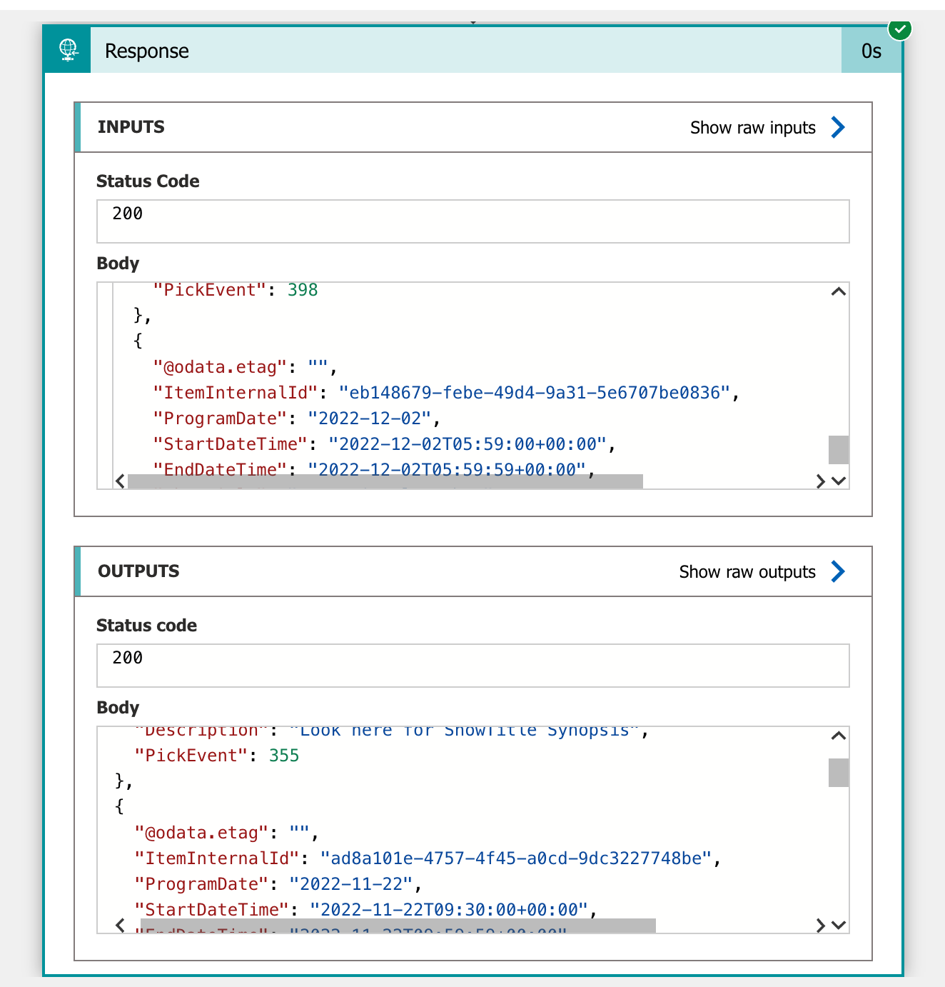Click the outputs Body scroll left arrow
The width and height of the screenshot is (945, 987).
(120, 926)
